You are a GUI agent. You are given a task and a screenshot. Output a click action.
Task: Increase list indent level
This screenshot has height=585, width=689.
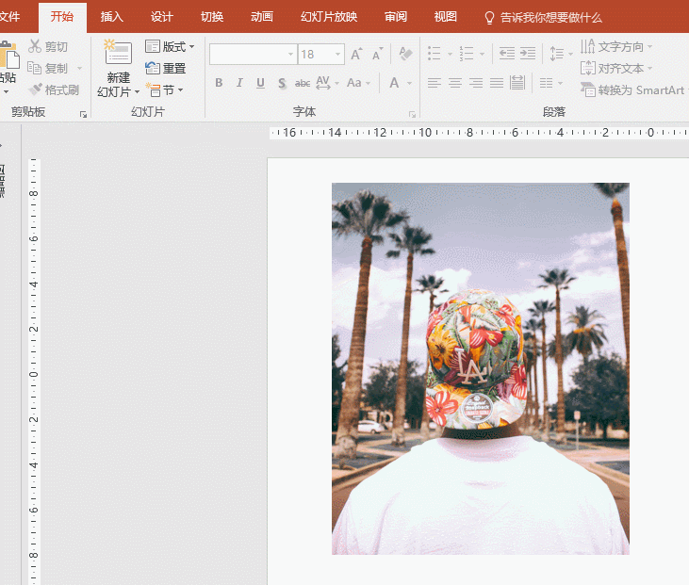click(x=528, y=54)
